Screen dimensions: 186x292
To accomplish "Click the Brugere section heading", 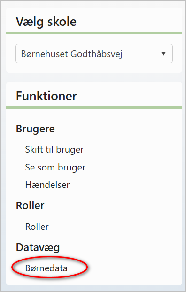I will click(x=35, y=129).
